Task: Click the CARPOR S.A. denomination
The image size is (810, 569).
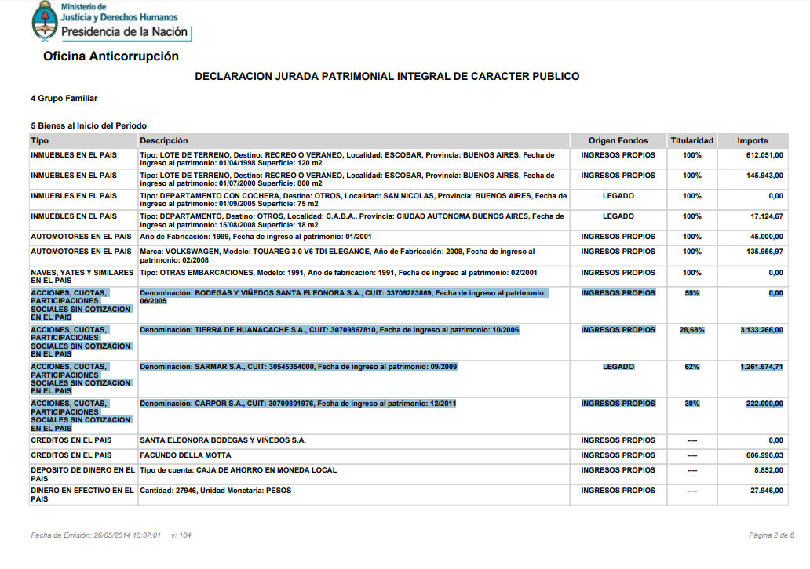Action: click(298, 404)
